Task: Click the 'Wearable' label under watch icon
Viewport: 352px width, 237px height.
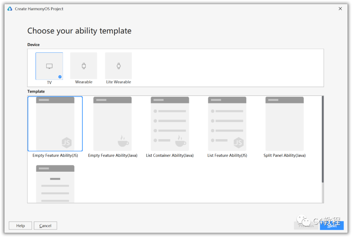Action: [84, 82]
